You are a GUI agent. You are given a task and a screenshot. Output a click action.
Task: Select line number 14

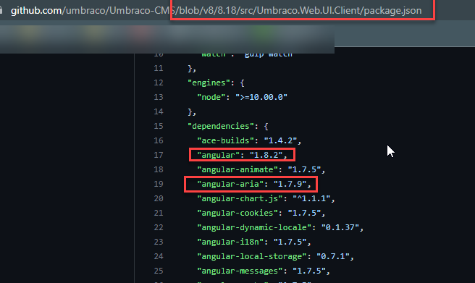tap(159, 111)
